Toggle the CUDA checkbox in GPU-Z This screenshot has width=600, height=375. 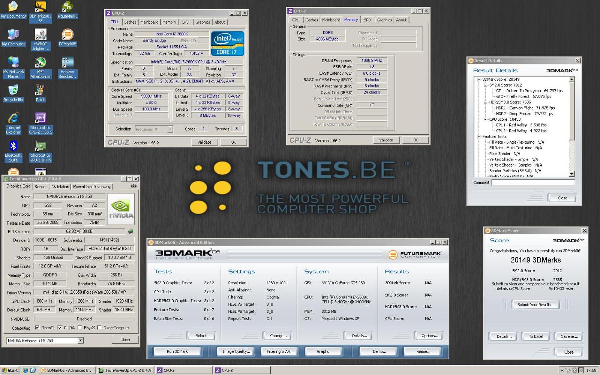(60, 327)
